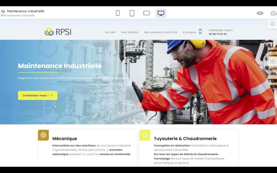
Task: Select Accueil in the navigation menu
Action: click(x=110, y=32)
